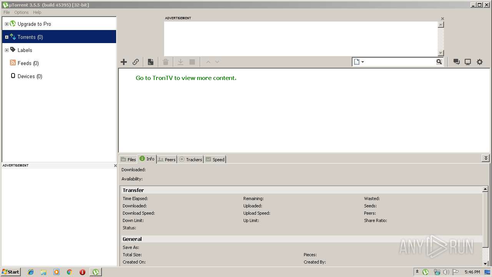Viewport: 492px width, 277px height.
Task: Click uTorrent system tray icon
Action: point(426,272)
